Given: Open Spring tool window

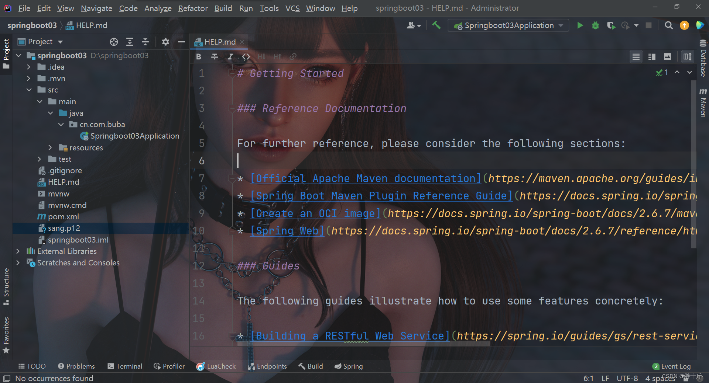Looking at the screenshot, I should tap(349, 366).
